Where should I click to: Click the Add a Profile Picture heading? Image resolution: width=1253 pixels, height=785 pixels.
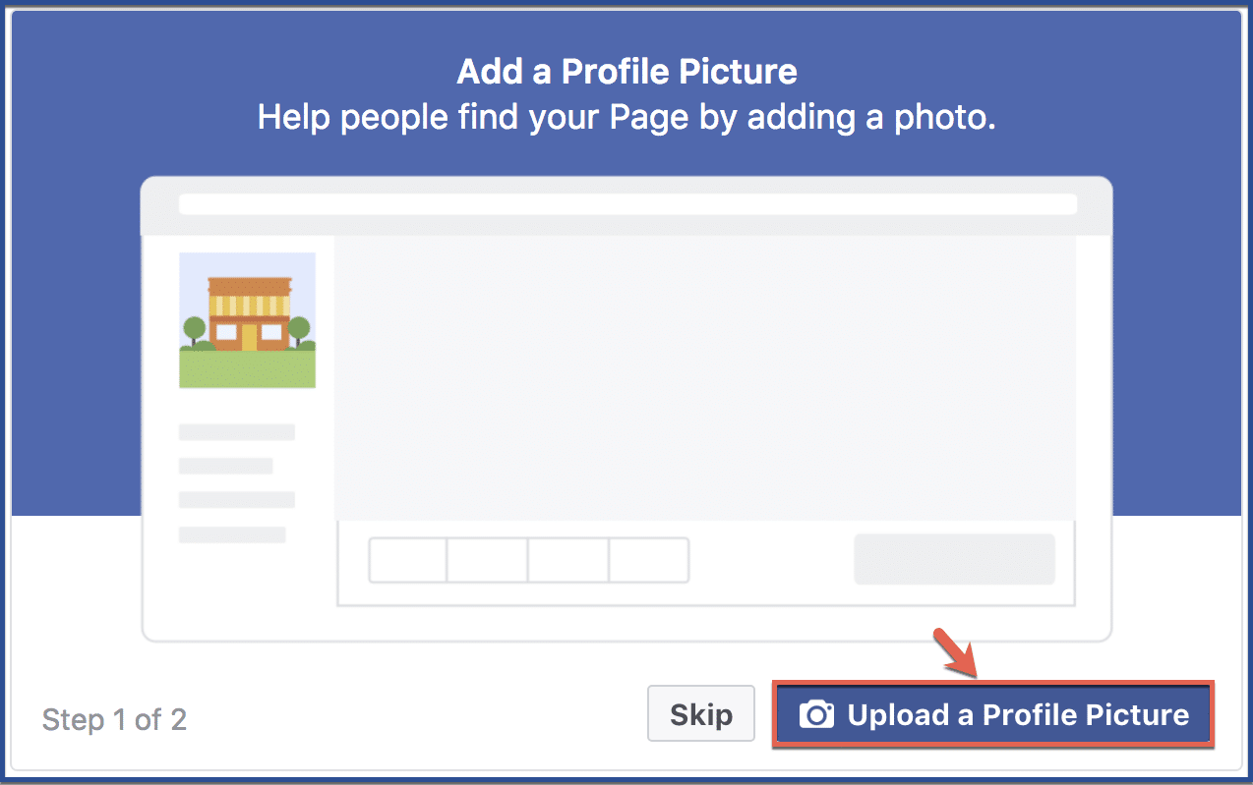click(627, 72)
